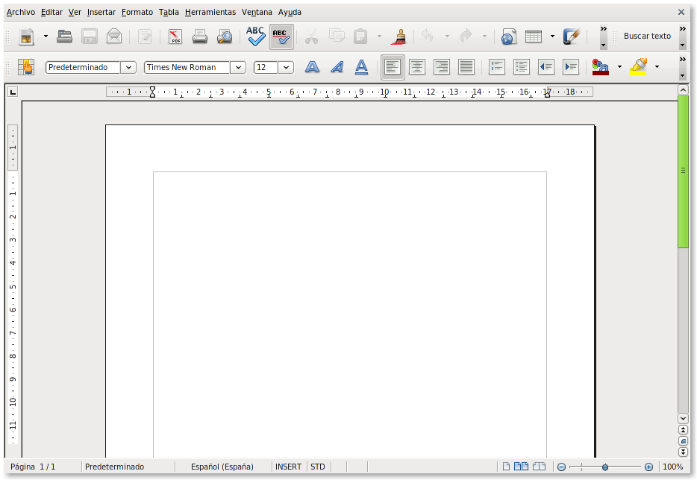Click the Cut scissors icon
The width and height of the screenshot is (697, 480).
pos(312,37)
